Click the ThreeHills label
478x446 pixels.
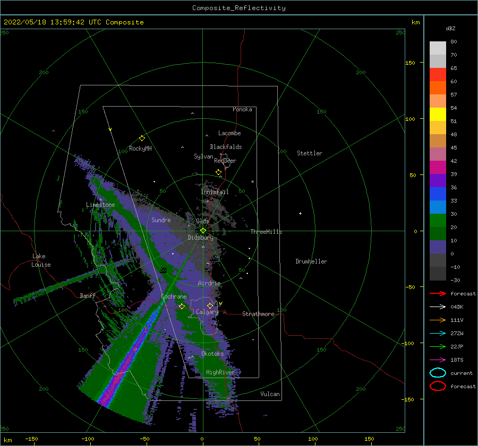tap(266, 232)
